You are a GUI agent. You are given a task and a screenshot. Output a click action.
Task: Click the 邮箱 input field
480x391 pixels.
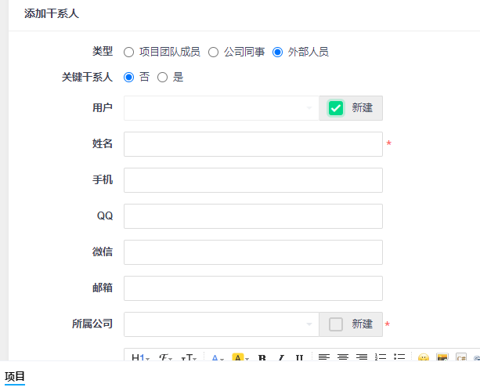tap(253, 288)
